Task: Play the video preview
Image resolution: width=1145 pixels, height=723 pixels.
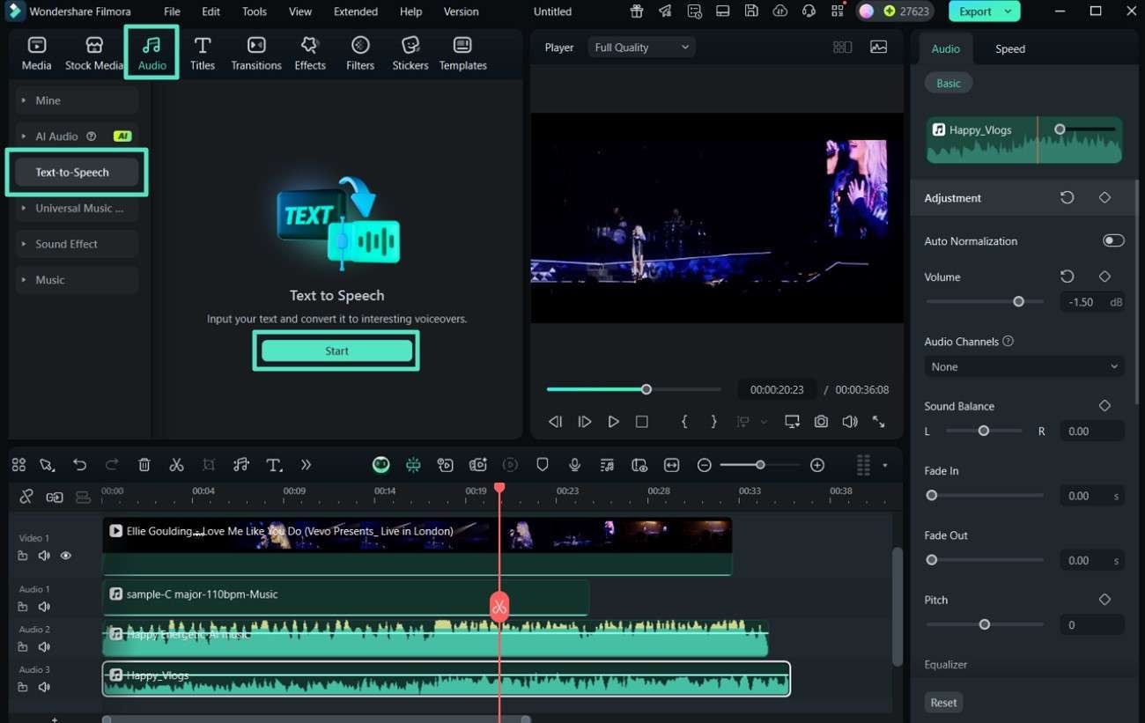Action: (613, 422)
